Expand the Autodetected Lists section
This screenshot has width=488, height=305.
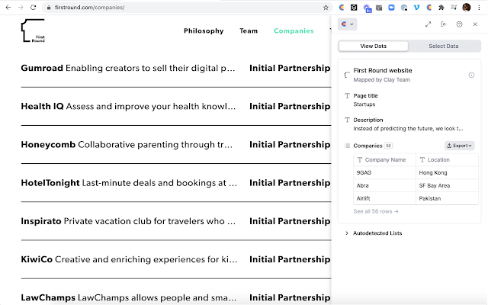click(374, 233)
